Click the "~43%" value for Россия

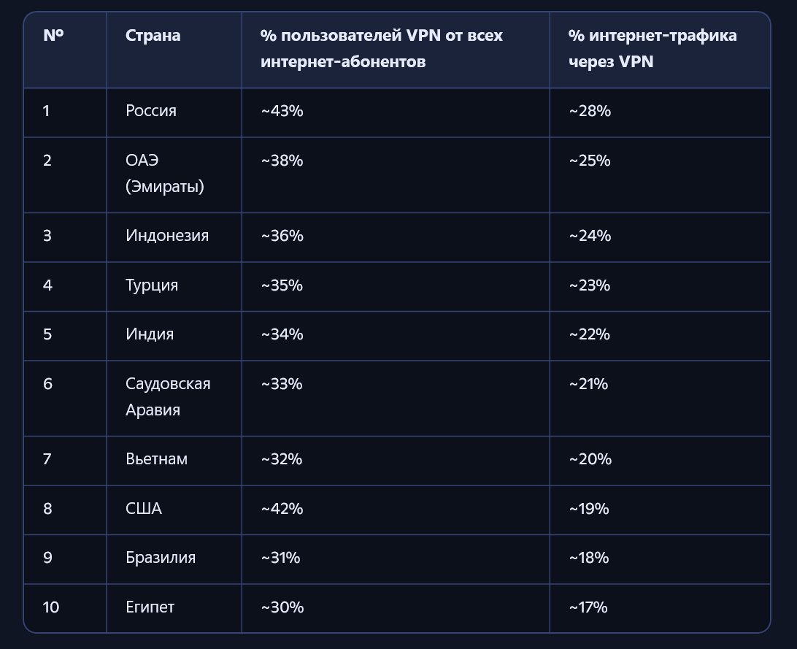click(282, 111)
